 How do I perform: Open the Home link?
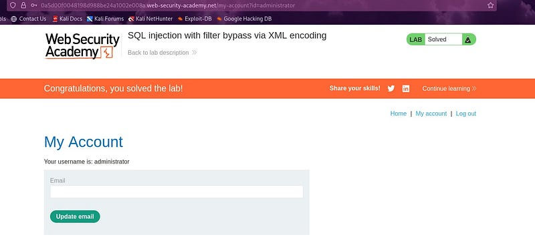point(398,113)
